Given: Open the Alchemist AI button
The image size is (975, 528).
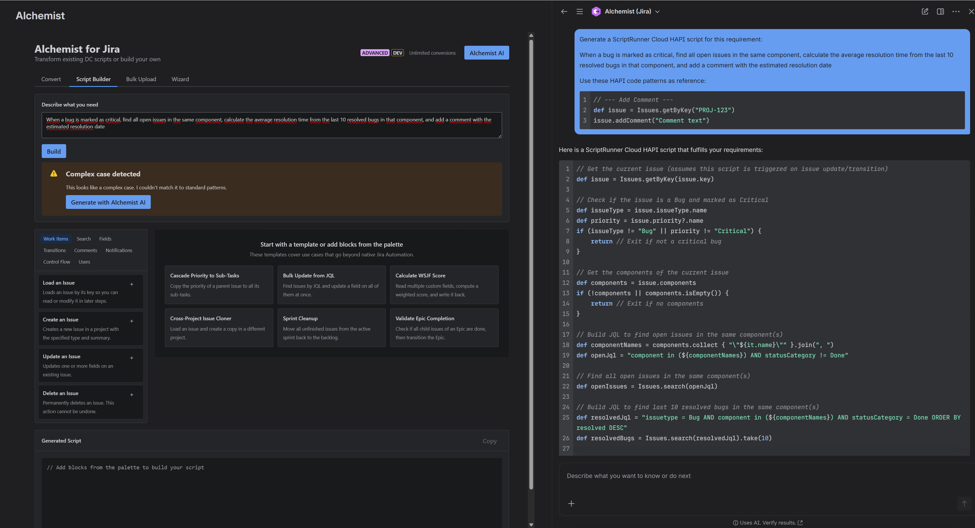Looking at the screenshot, I should click(486, 53).
